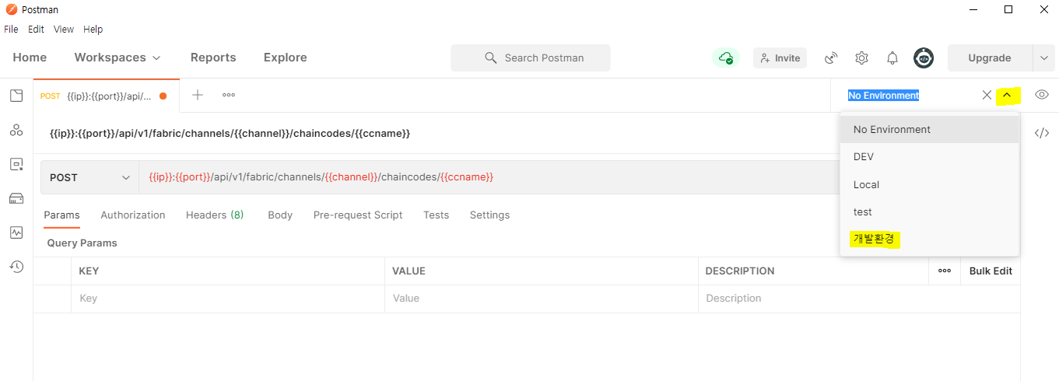The image size is (1059, 381).
Task: Switch to the Tests tab
Action: (436, 215)
